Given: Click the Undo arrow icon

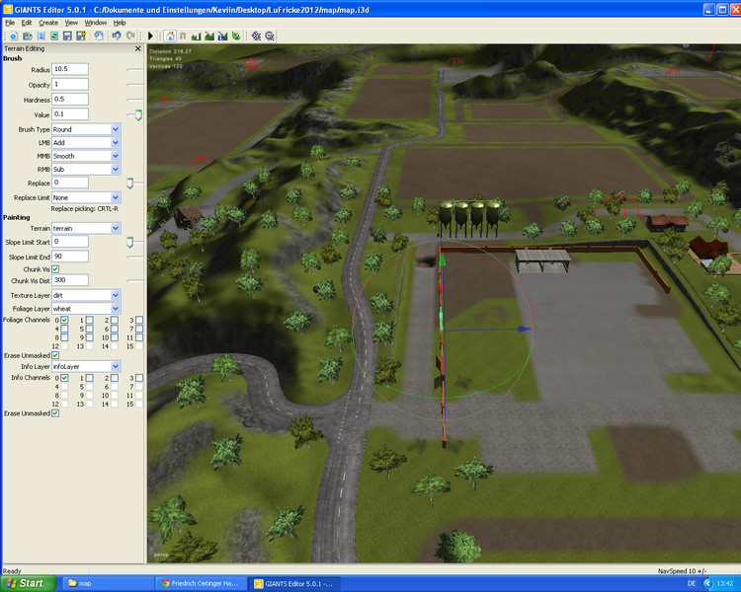Looking at the screenshot, I should pos(117,36).
